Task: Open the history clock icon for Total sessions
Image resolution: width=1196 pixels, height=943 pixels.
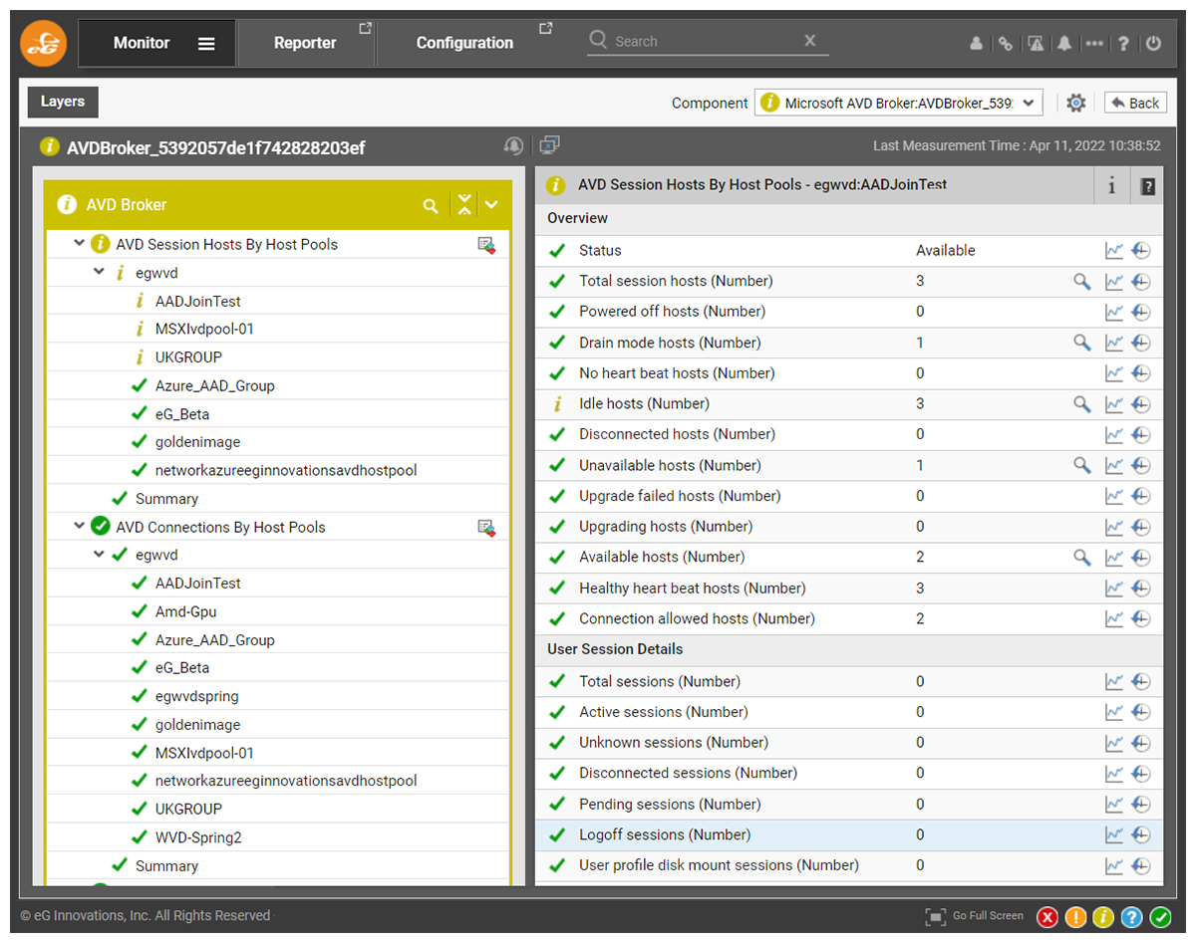Action: [x=1141, y=682]
